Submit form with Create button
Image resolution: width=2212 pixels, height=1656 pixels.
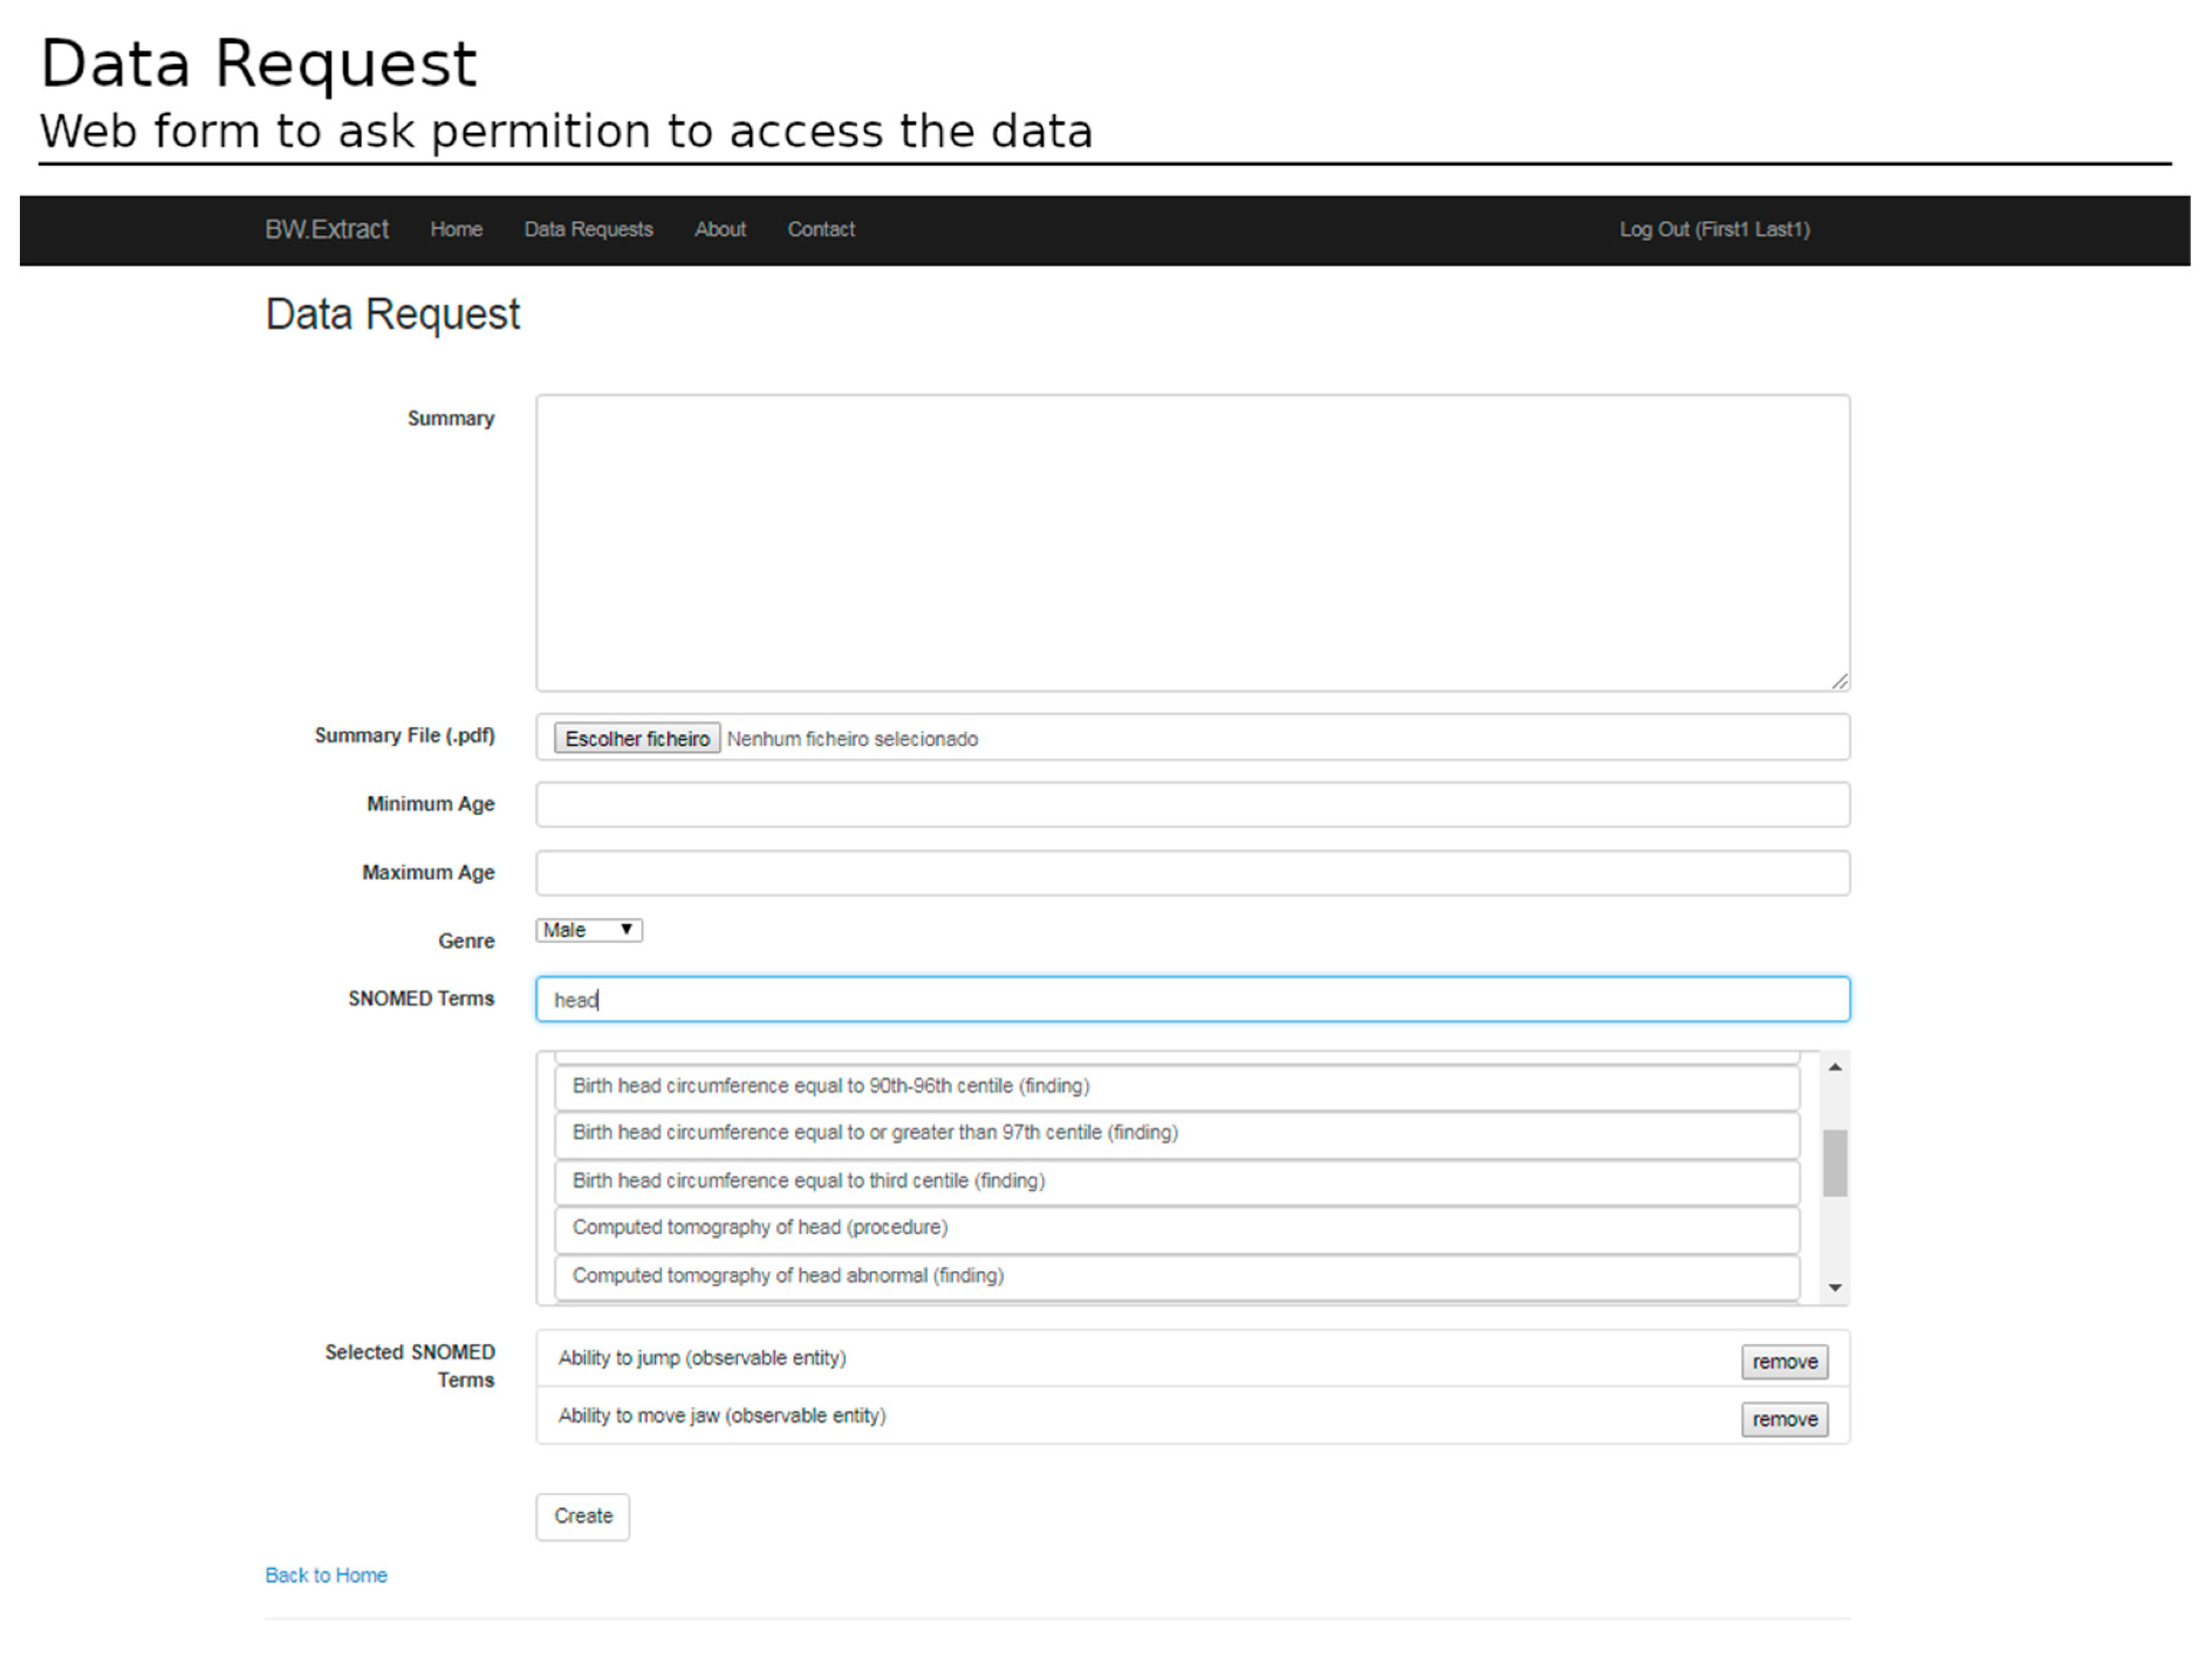[582, 1516]
